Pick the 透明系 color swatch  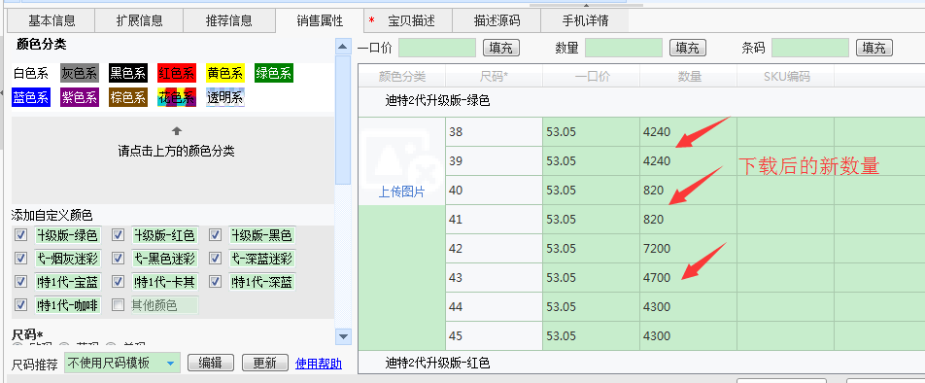(x=224, y=97)
